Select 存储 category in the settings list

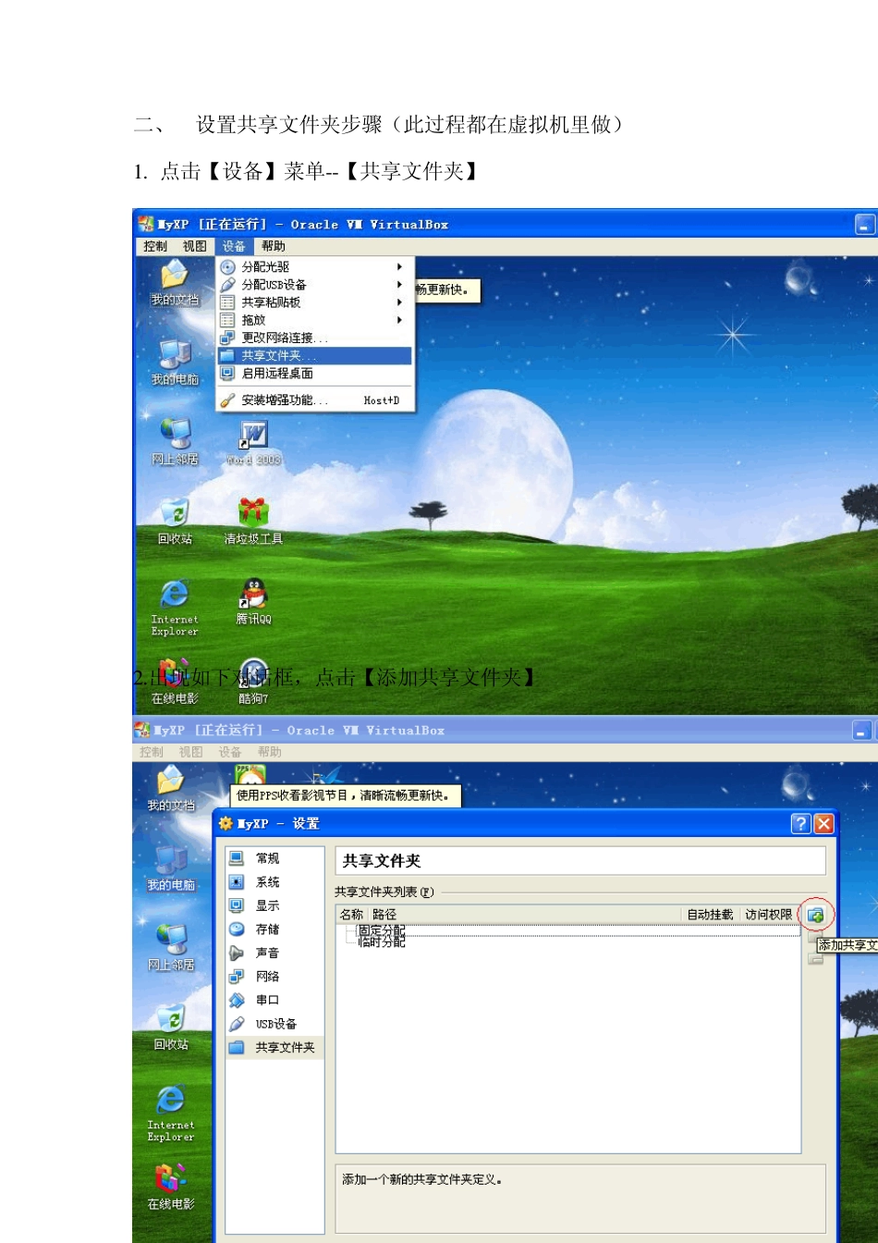pyautogui.click(x=275, y=929)
